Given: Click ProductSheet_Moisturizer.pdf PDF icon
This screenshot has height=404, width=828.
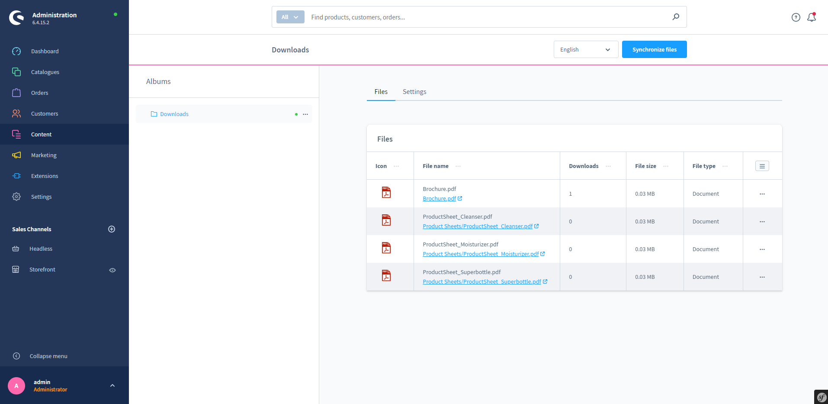Looking at the screenshot, I should click(x=386, y=248).
